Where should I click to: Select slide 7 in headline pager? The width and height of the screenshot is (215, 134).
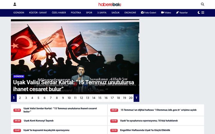(50, 98)
